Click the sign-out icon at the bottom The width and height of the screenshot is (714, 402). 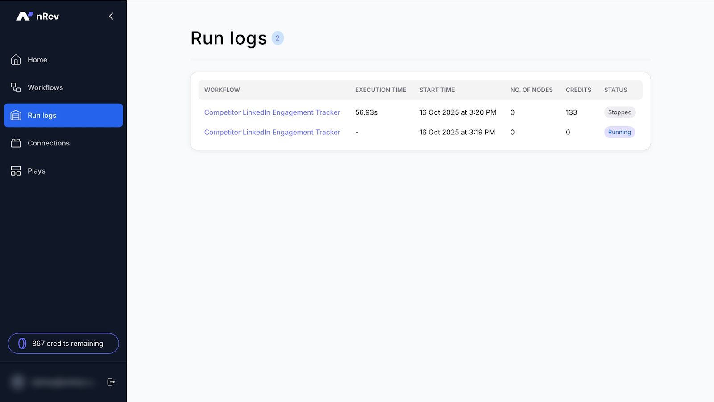(111, 382)
